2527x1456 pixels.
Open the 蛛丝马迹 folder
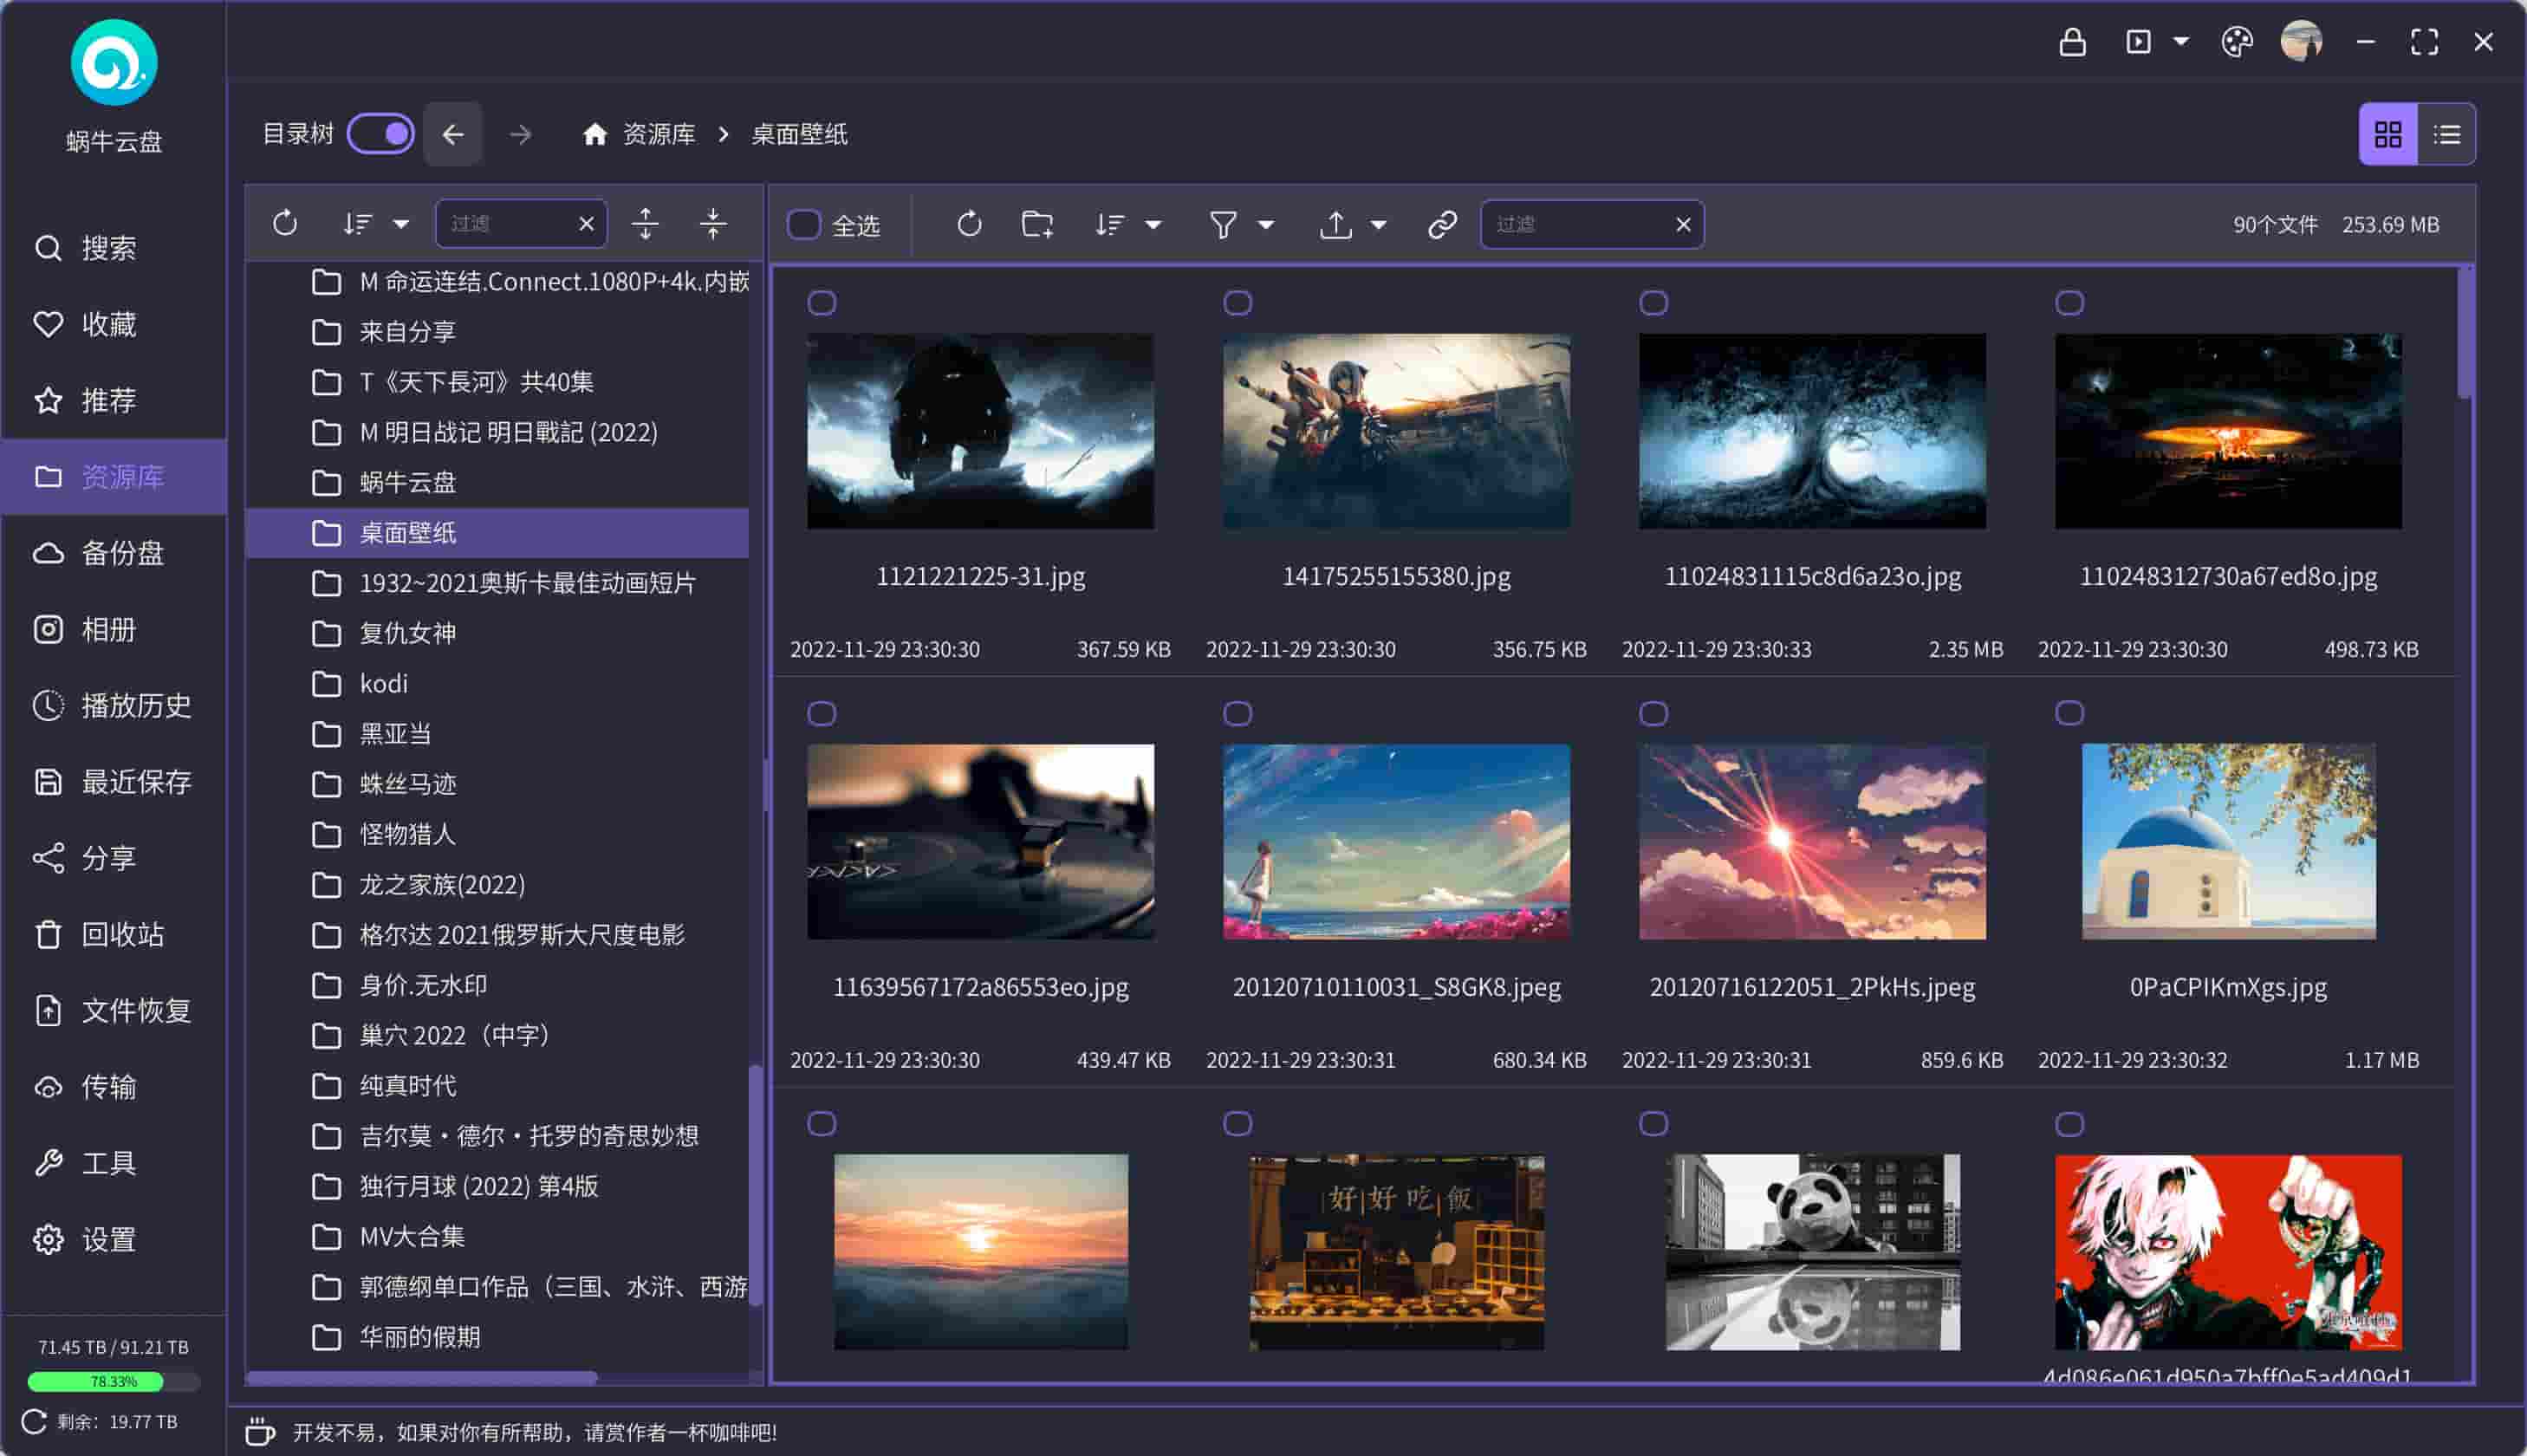pyautogui.click(x=409, y=784)
